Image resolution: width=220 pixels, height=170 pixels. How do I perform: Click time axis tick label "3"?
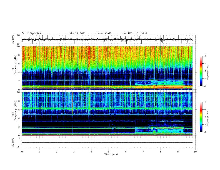(x=74, y=152)
